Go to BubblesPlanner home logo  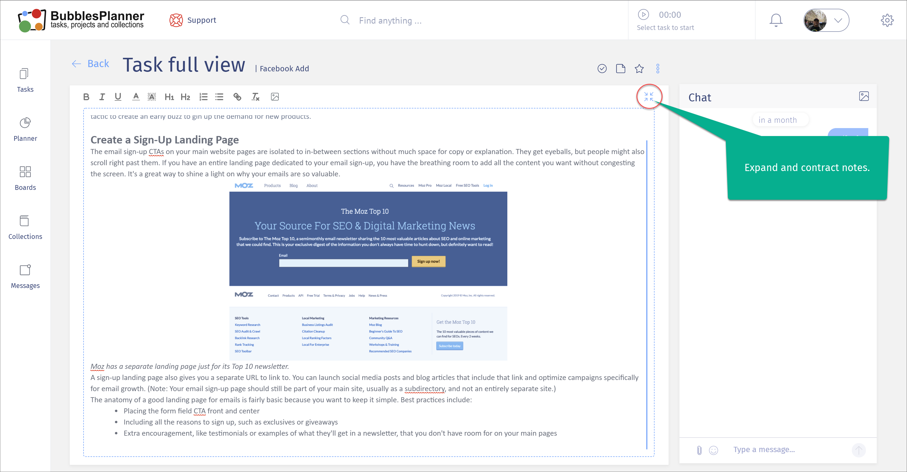81,20
